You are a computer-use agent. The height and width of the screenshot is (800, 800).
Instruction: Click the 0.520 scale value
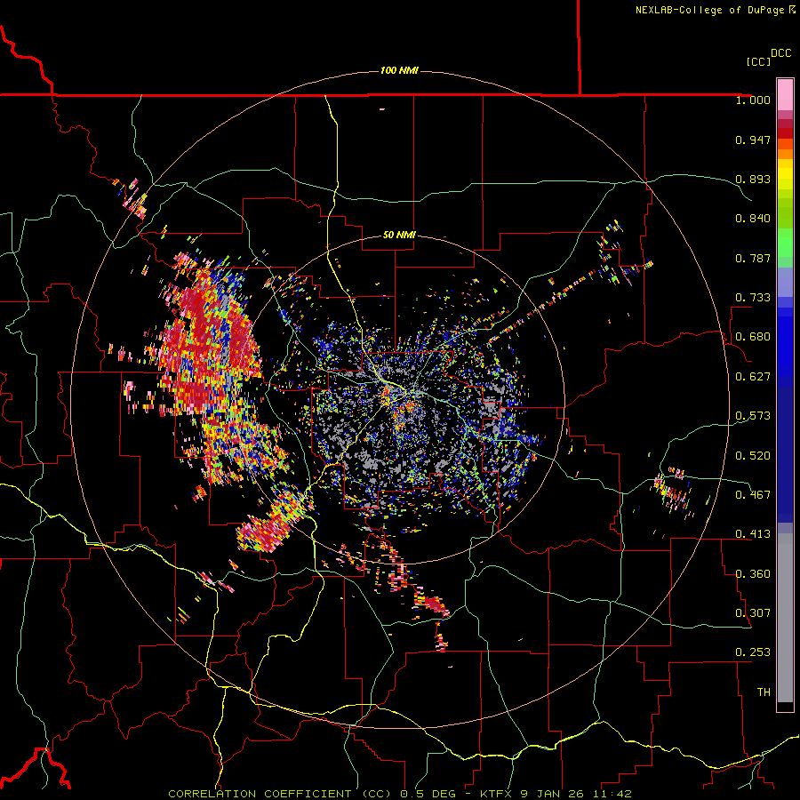click(753, 456)
